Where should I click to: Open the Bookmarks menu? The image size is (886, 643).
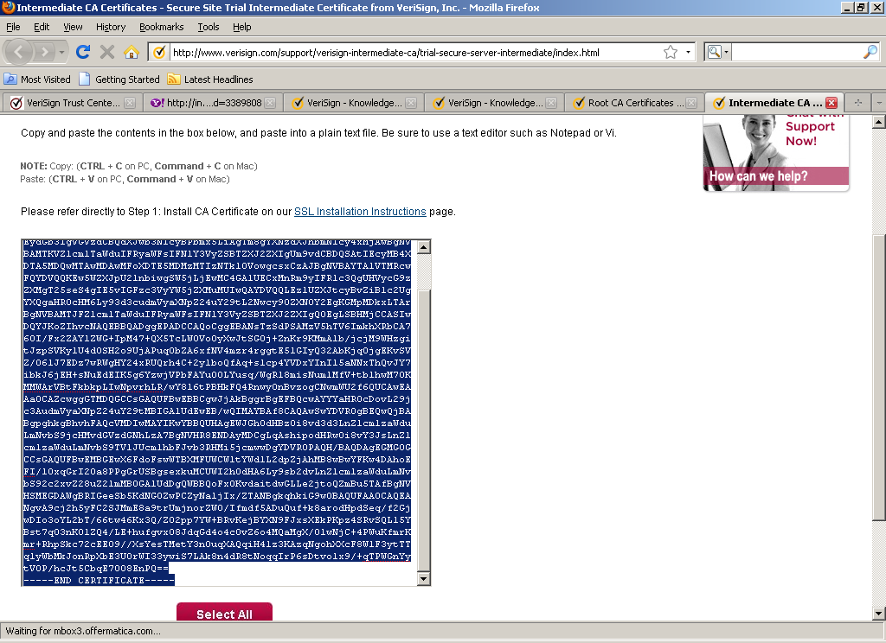pyautogui.click(x=161, y=27)
